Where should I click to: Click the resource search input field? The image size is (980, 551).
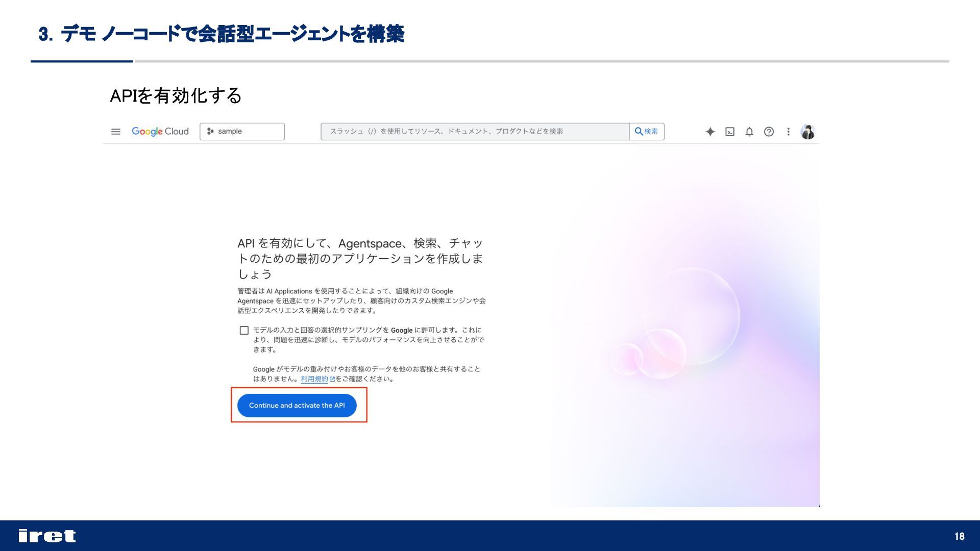point(475,132)
